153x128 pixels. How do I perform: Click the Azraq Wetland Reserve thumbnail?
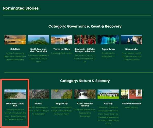click(85, 94)
